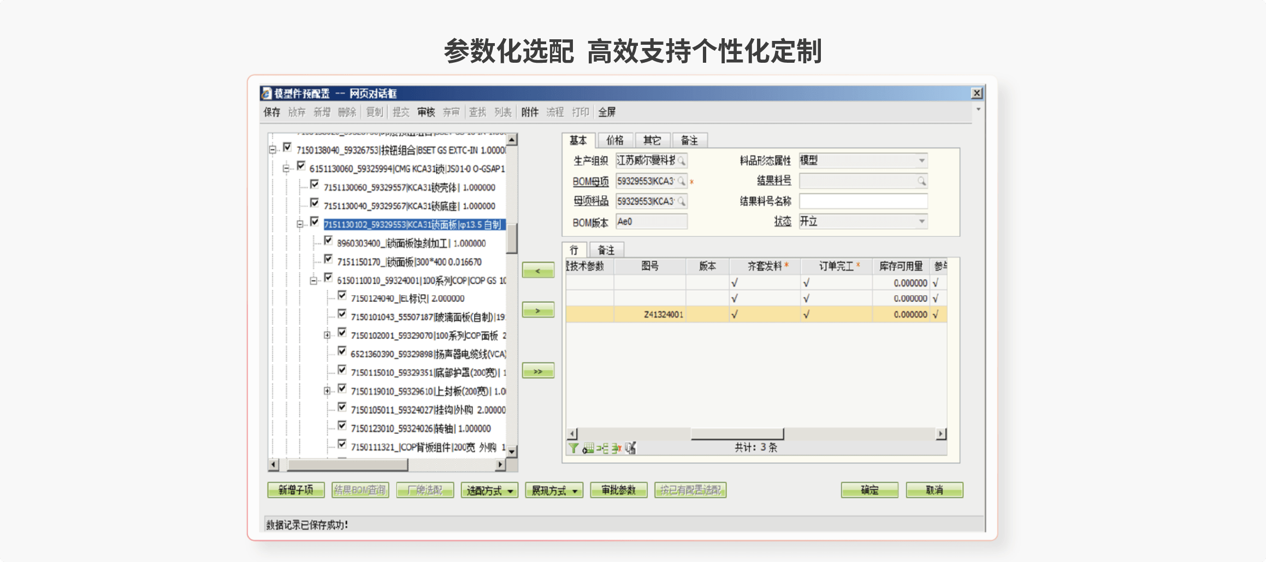Click 审核 in the top toolbar

point(426,112)
